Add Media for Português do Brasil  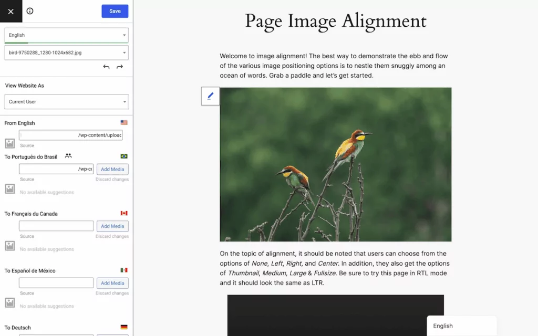tap(112, 169)
